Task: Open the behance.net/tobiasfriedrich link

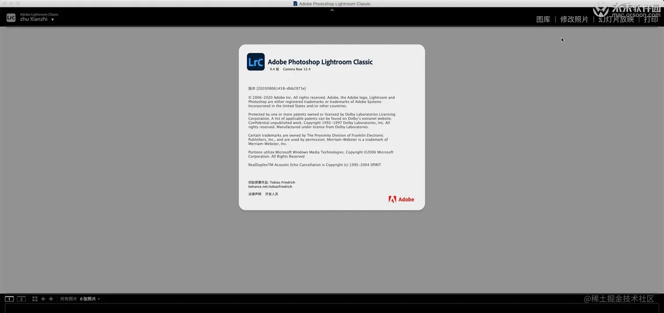Action: (x=270, y=187)
